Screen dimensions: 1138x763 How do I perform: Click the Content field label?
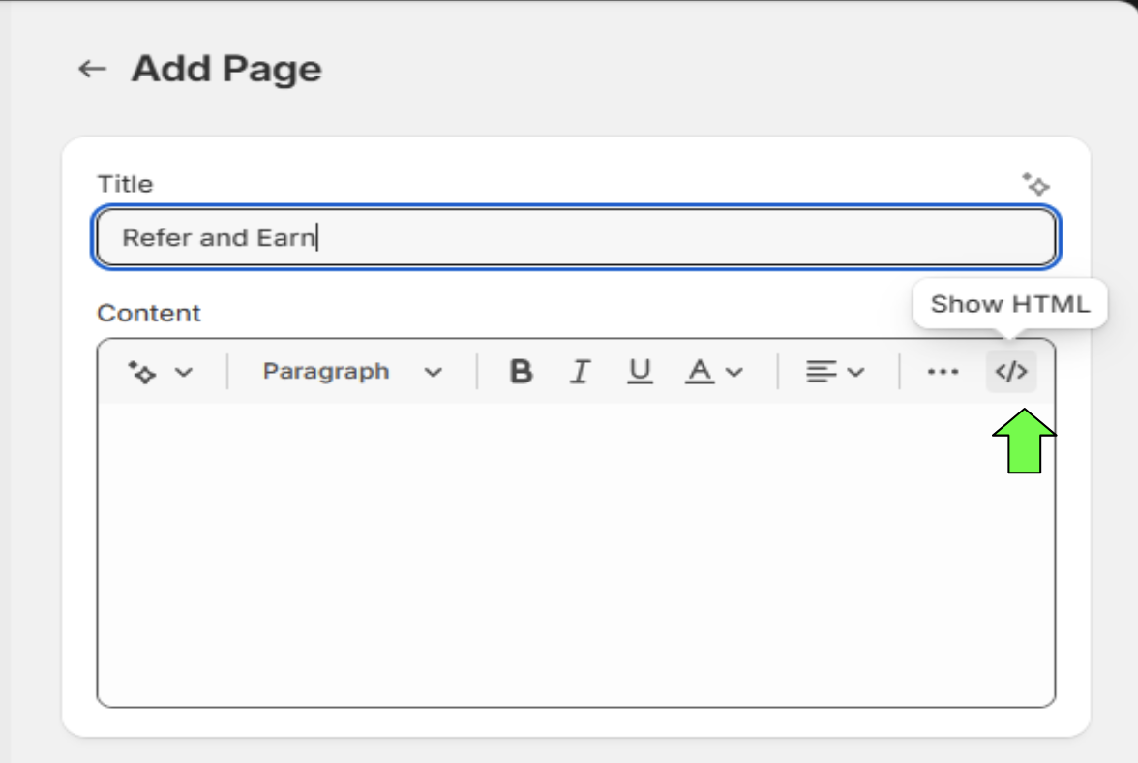pos(149,313)
